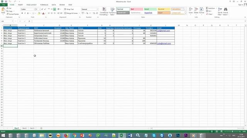The height and width of the screenshot is (138, 247).
Task: Add a new sheet with plus button
Action: [x=41, y=128]
